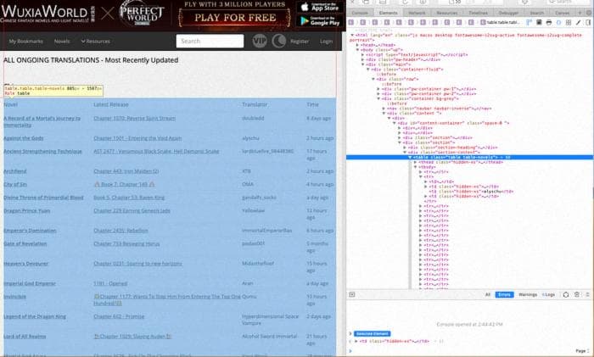Toggle the dark square icon in Elements toolbar
594x357 pixels.
(539, 22)
